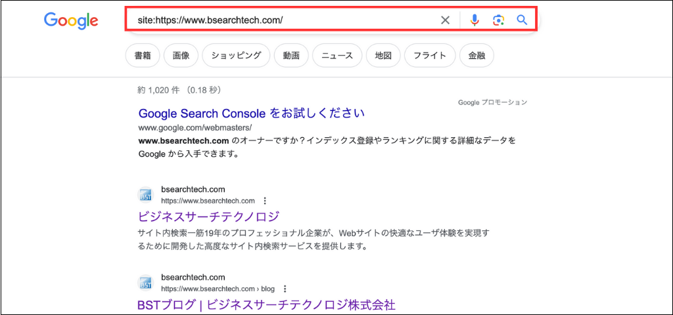This screenshot has width=673, height=315.
Task: Click the www.google.com/webmasters/ URL text
Action: [x=195, y=128]
